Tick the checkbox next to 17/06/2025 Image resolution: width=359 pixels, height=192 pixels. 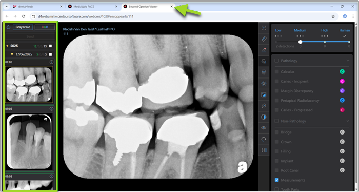(x=50, y=54)
